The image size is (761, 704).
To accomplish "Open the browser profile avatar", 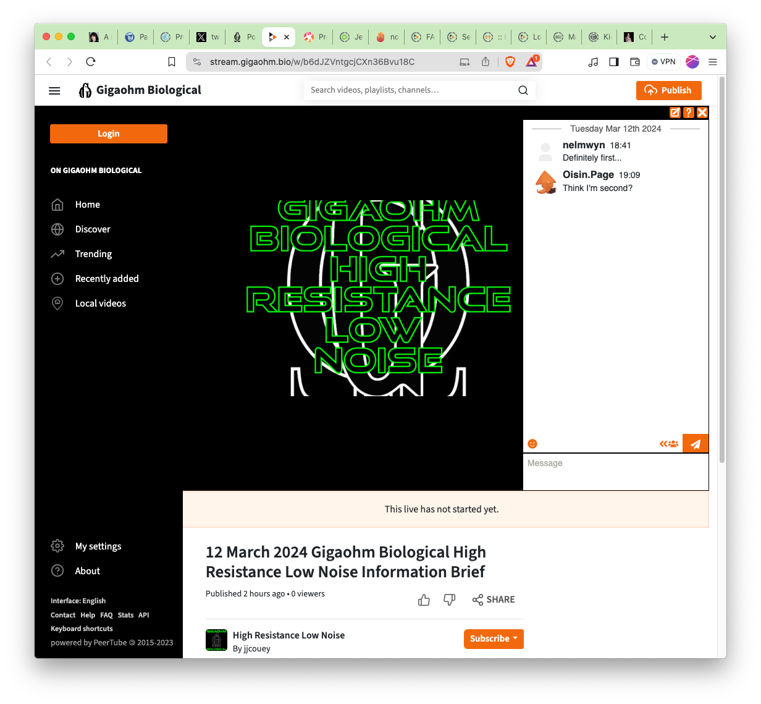I will coord(692,62).
